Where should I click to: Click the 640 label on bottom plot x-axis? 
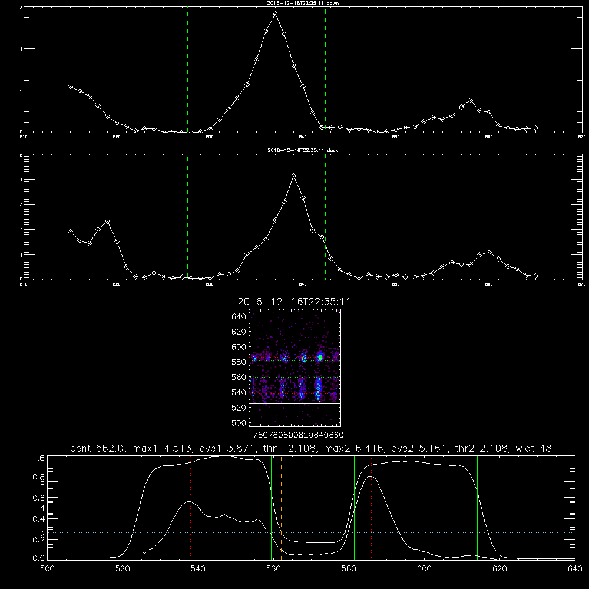tap(575, 569)
